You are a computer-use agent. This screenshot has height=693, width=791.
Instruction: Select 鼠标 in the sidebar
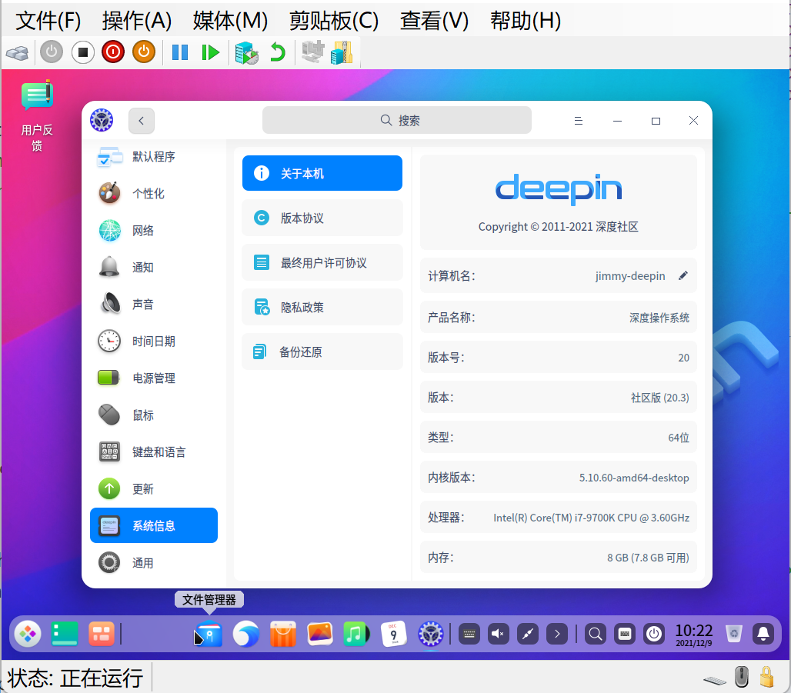click(x=154, y=415)
